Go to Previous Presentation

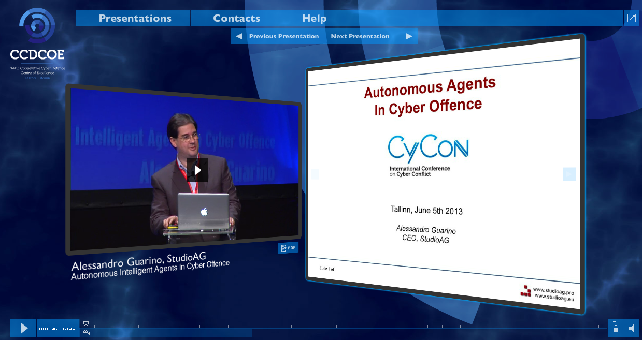point(283,36)
